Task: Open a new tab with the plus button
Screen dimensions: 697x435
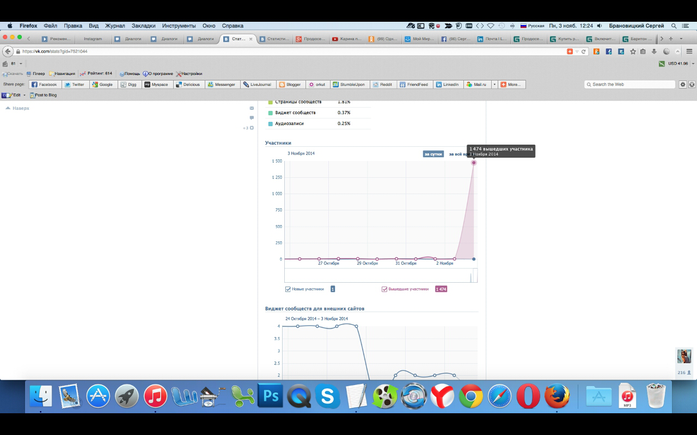Action: click(671, 39)
